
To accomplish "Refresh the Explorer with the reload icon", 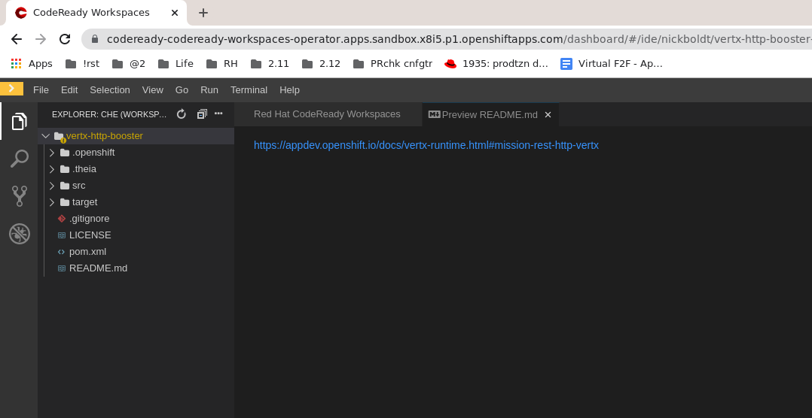I will click(x=182, y=114).
